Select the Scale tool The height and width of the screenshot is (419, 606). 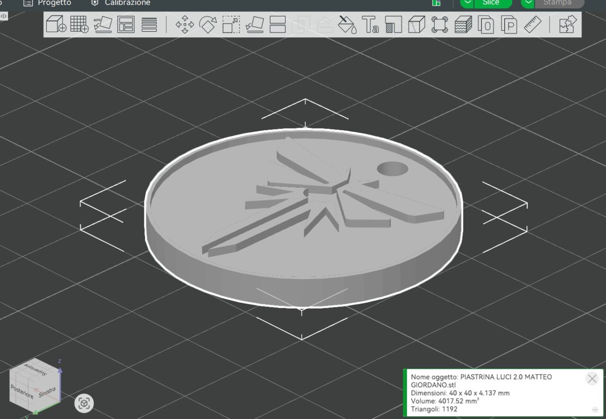[x=231, y=24]
